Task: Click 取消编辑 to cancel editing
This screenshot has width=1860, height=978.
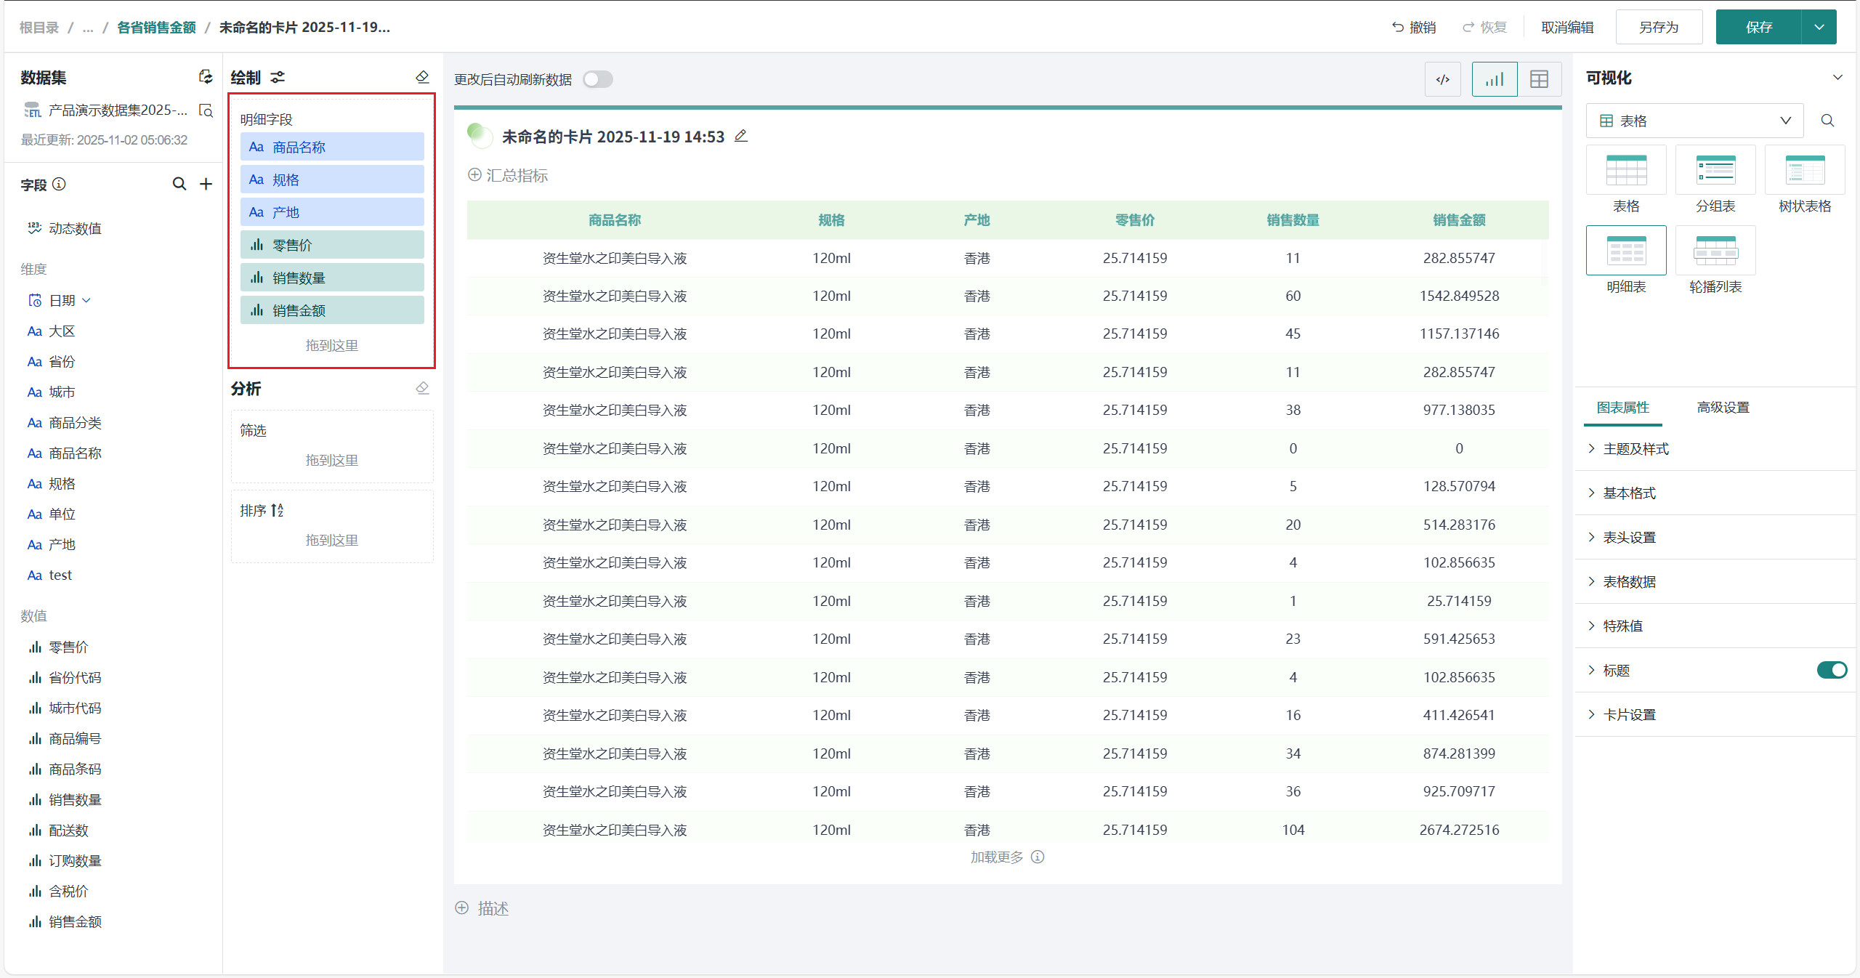Action: click(x=1567, y=27)
